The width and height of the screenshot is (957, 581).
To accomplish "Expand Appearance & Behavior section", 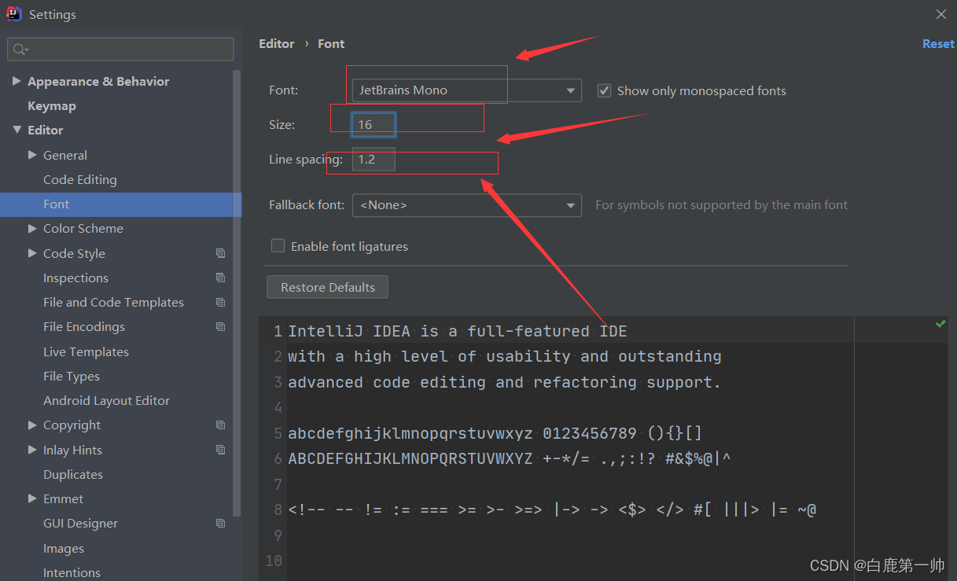I will pos(17,81).
